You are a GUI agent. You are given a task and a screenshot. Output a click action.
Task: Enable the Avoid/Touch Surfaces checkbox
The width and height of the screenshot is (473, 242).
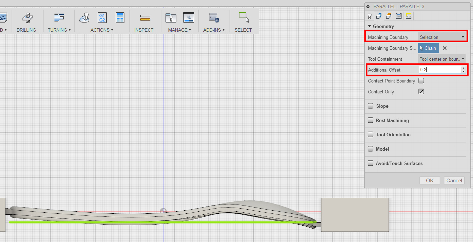(x=370, y=163)
